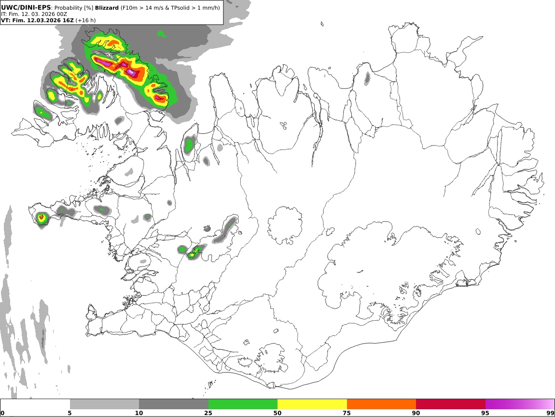Click the 'VT: Fim. 12.03.2026 16Z' line
The image size is (555, 417).
(x=37, y=20)
